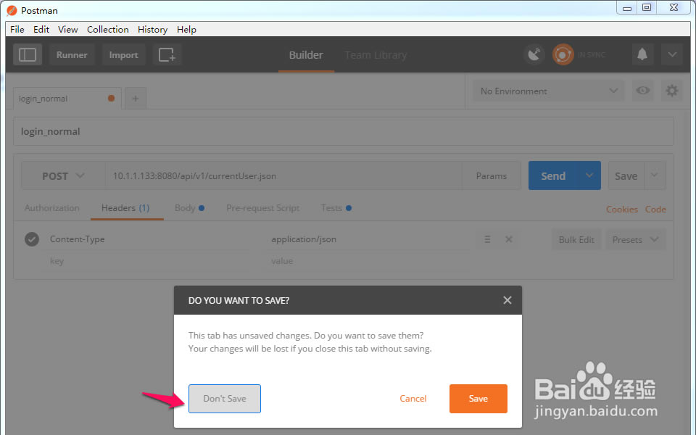
Task: Toggle the environment quick look eye
Action: point(643,91)
